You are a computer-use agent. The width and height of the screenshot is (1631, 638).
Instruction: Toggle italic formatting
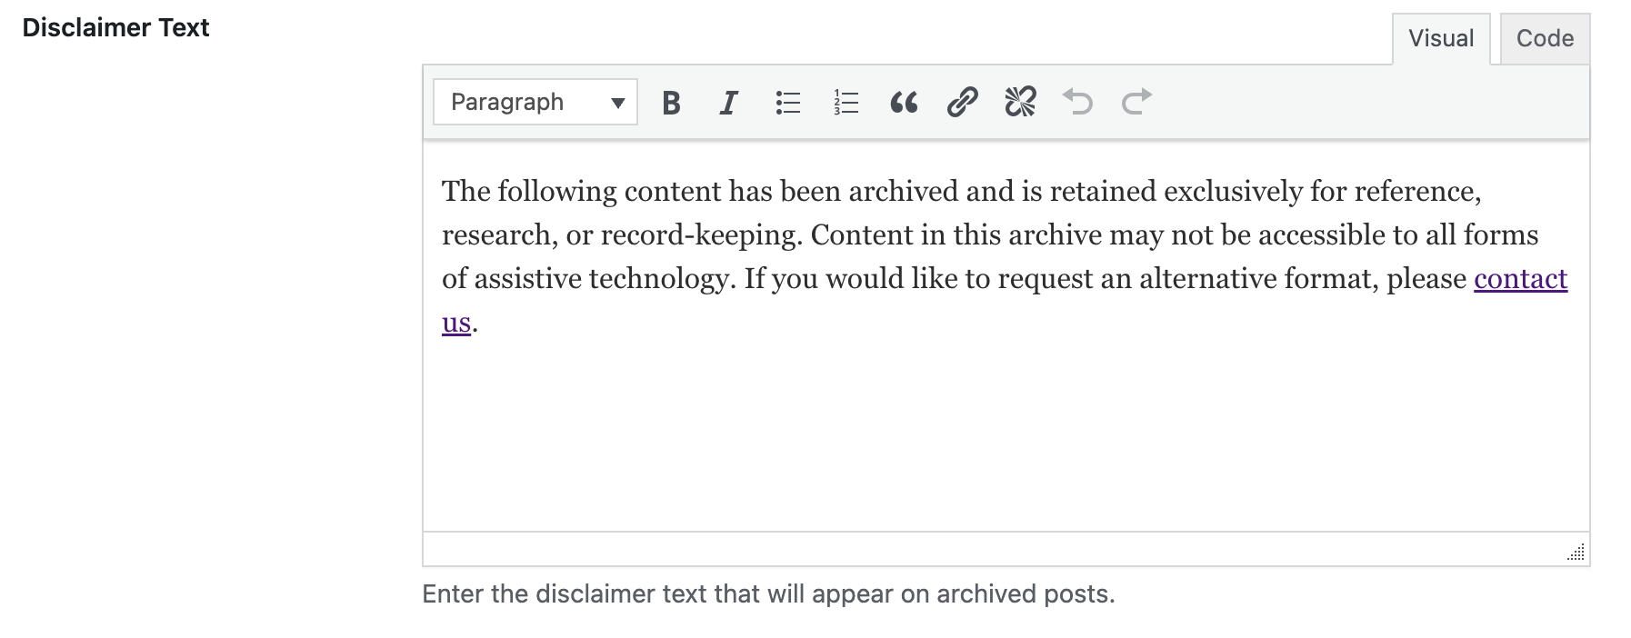[727, 103]
